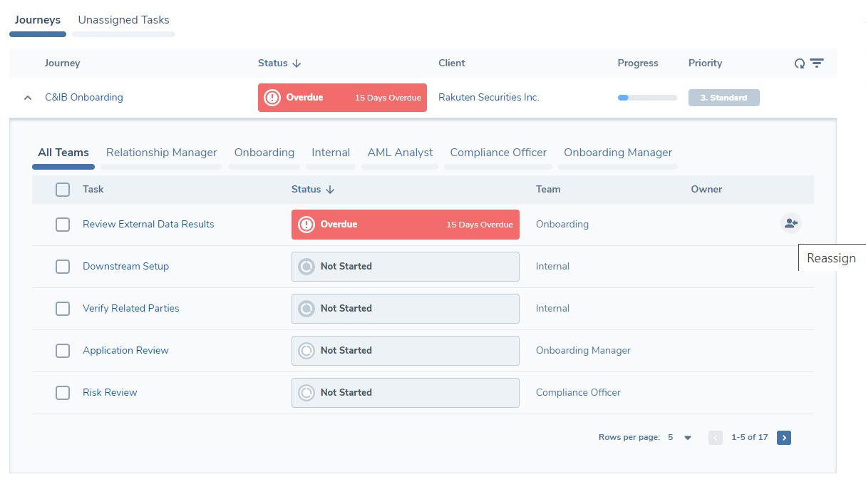
Task: Click the journey Status sort arrow
Action: click(297, 63)
